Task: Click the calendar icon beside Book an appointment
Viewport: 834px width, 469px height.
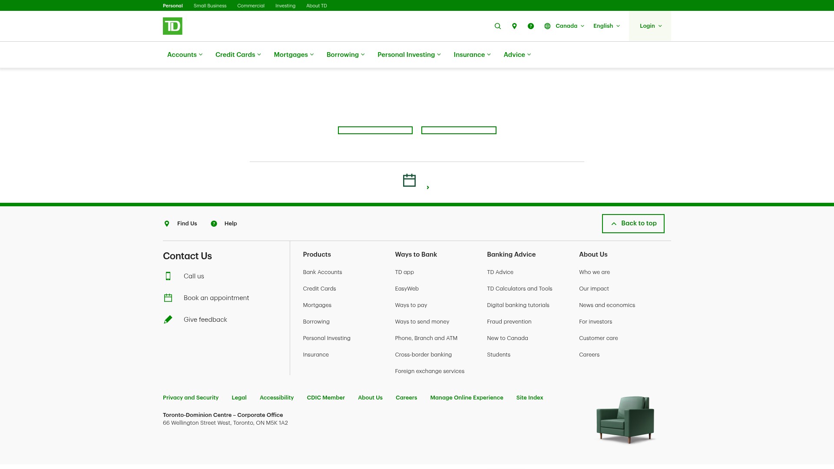Action: coord(168,298)
